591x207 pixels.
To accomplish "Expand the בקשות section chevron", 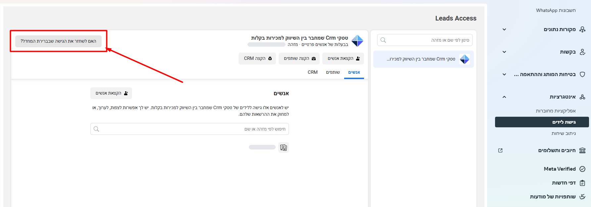I will 504,52.
